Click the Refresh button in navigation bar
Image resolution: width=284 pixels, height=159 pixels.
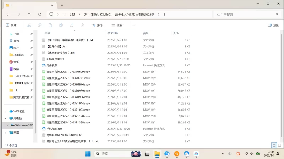[x=40, y=14]
